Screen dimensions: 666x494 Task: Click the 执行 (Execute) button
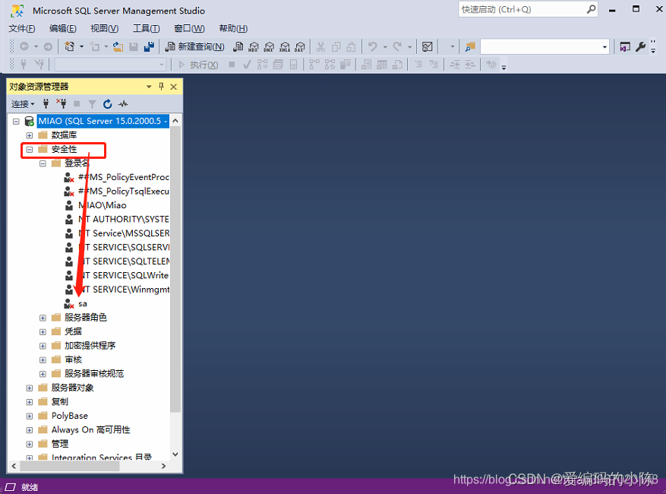click(198, 65)
